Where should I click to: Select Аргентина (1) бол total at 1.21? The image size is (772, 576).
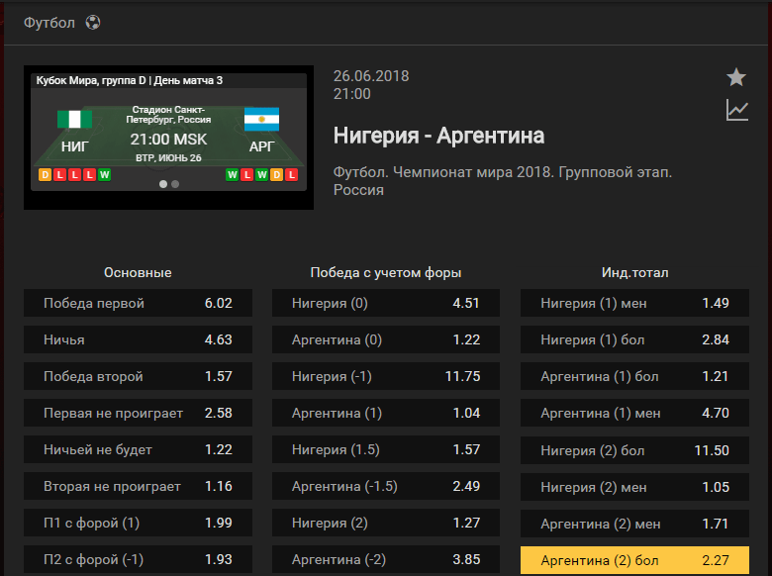(x=634, y=376)
